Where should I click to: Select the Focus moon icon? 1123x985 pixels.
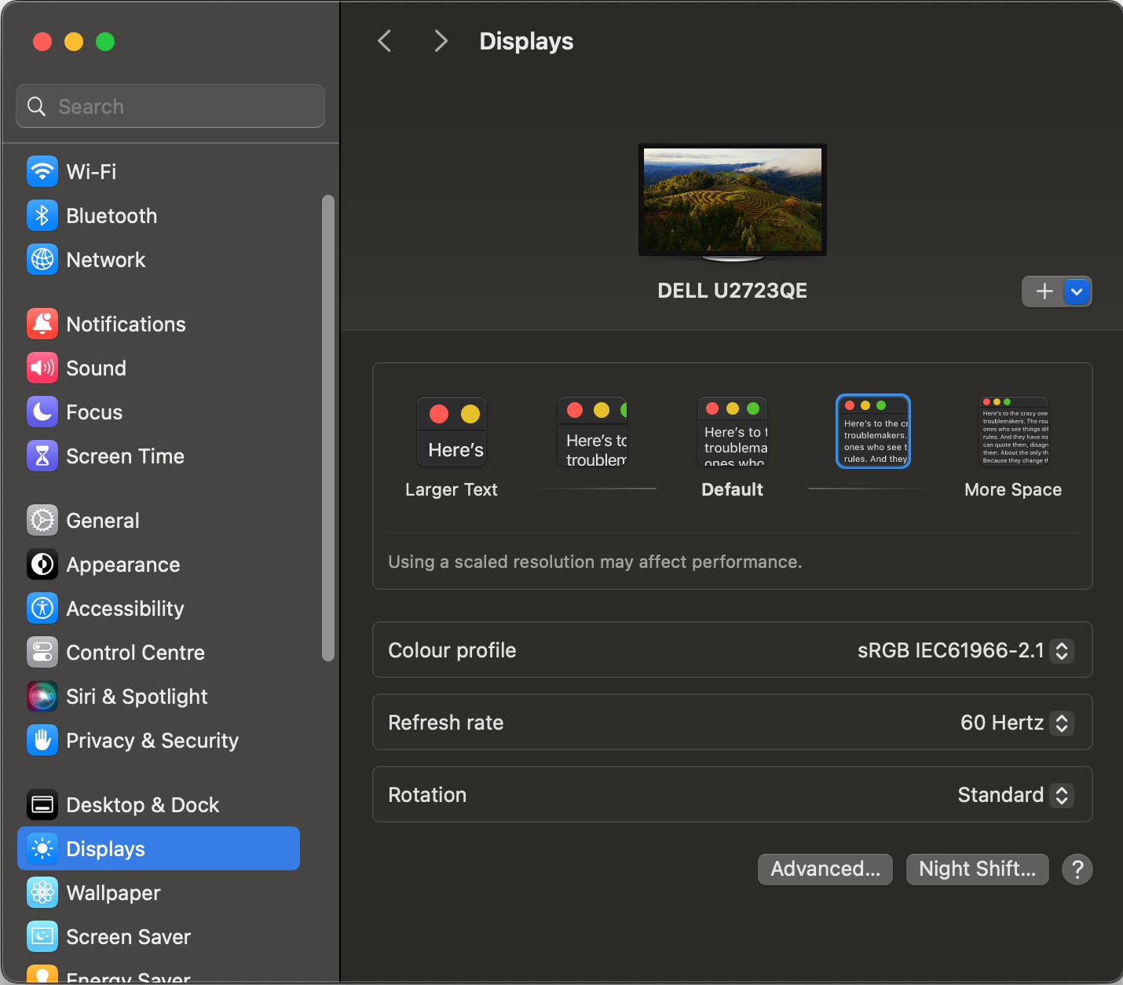point(42,412)
